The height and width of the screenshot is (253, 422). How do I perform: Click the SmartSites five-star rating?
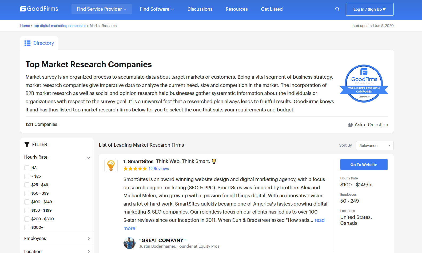(x=135, y=169)
